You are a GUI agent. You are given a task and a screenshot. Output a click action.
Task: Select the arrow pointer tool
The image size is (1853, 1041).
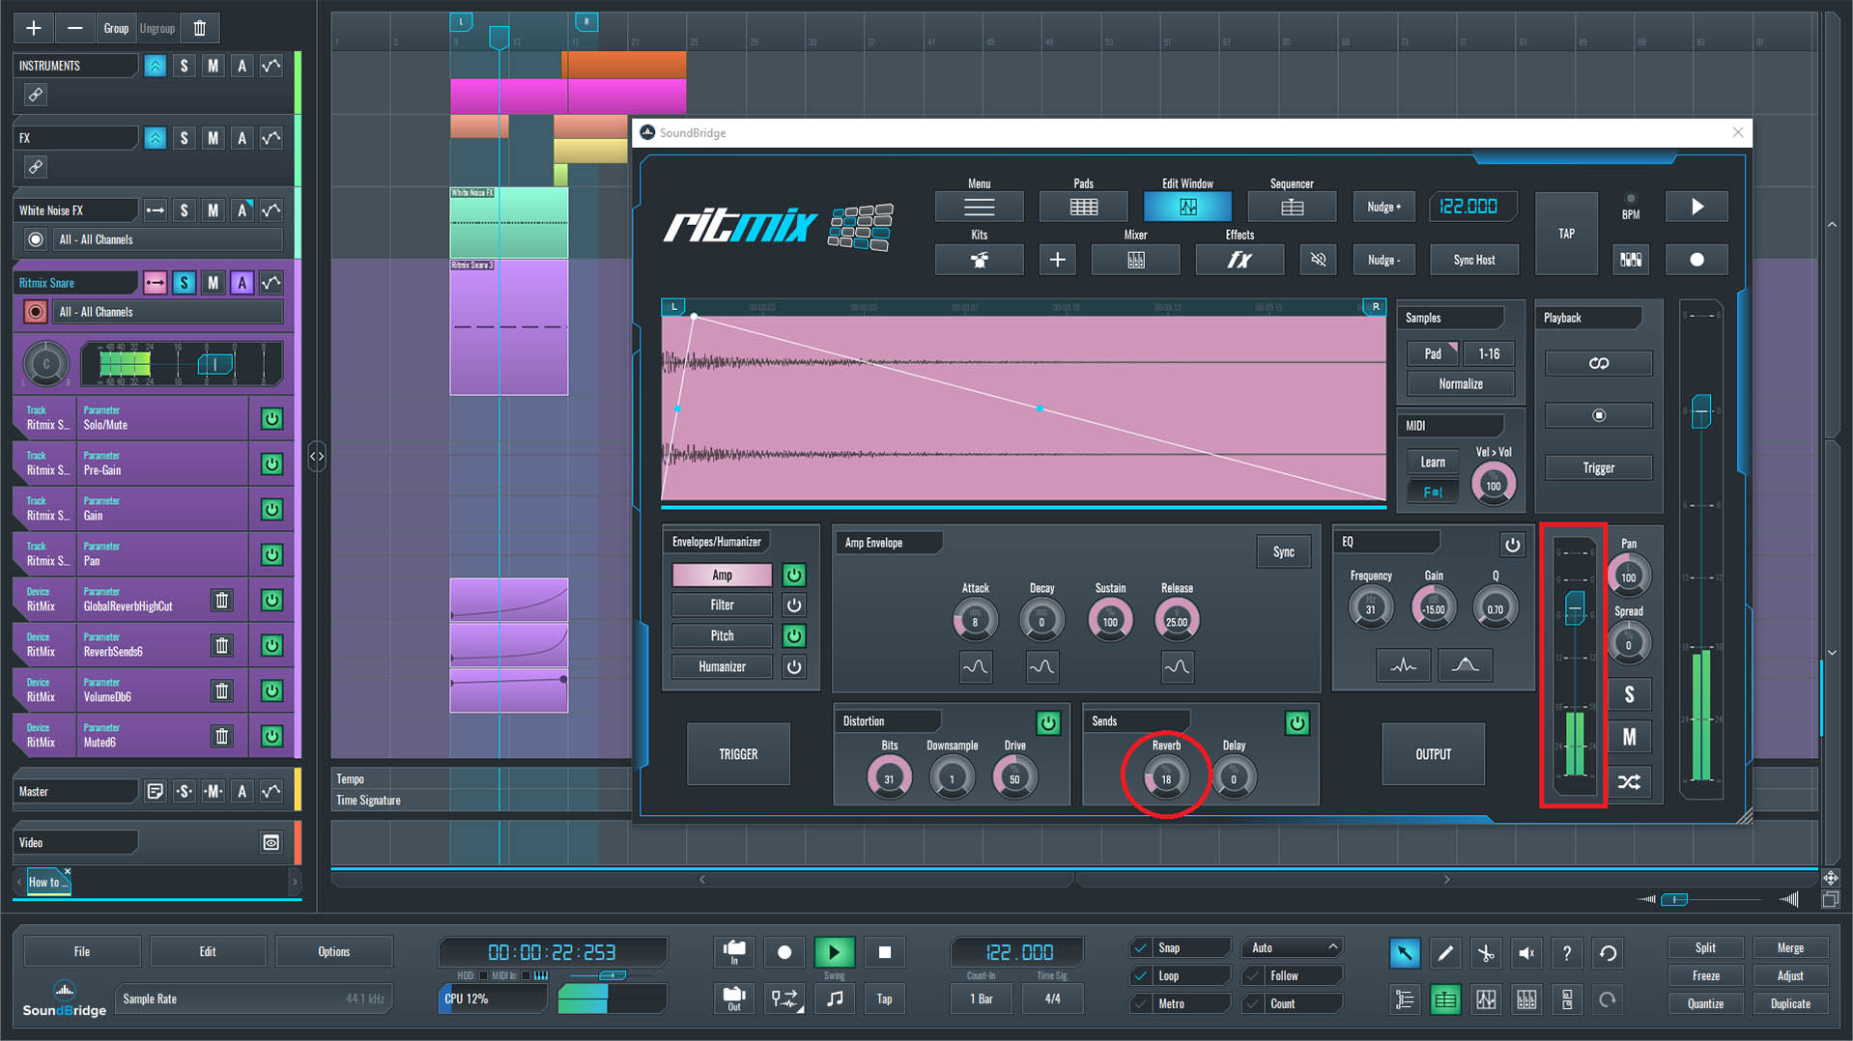(1404, 953)
